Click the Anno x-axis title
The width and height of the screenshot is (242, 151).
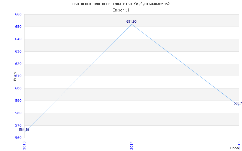[x=235, y=148]
